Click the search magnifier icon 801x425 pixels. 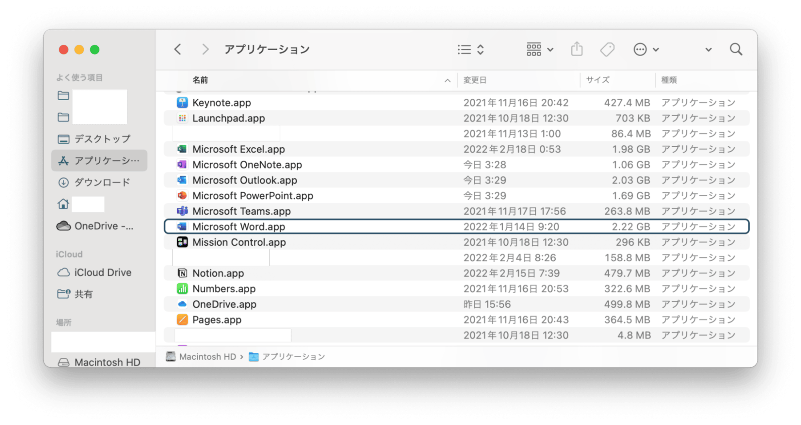click(x=736, y=49)
